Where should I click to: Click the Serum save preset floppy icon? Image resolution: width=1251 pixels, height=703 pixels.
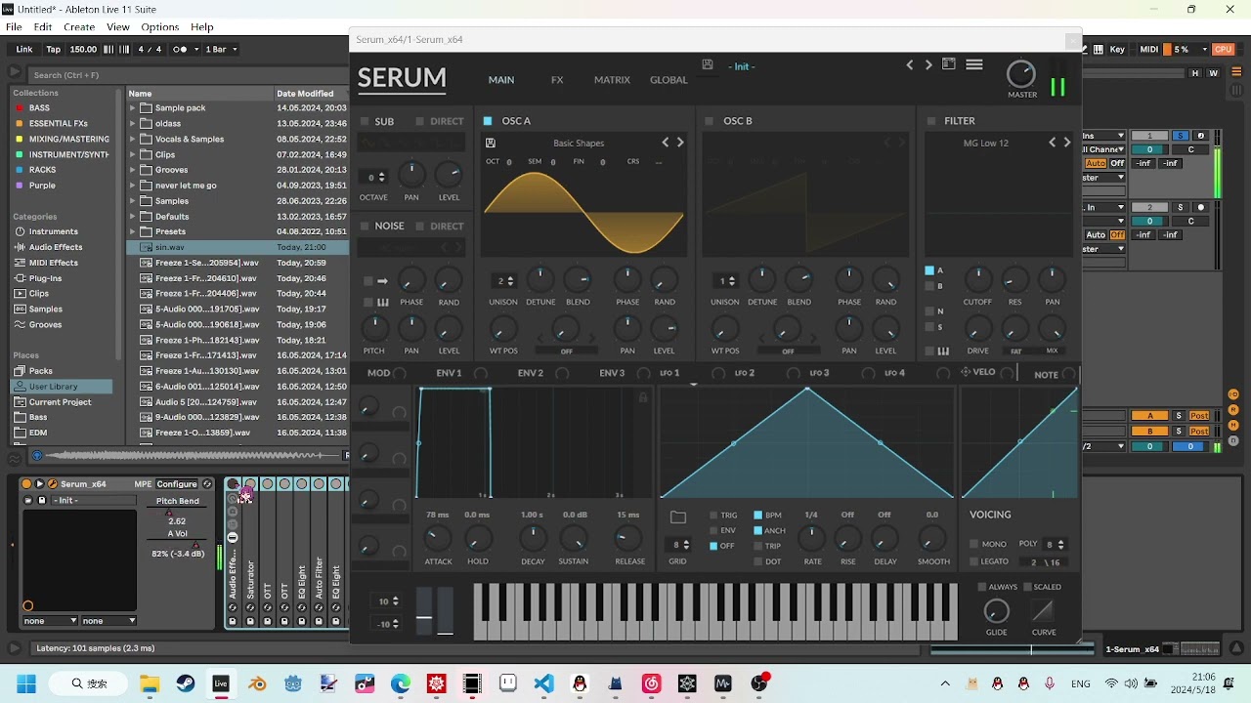click(x=708, y=64)
